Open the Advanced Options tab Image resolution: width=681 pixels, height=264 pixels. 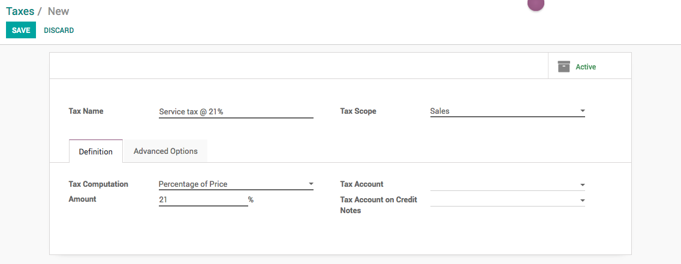point(165,151)
